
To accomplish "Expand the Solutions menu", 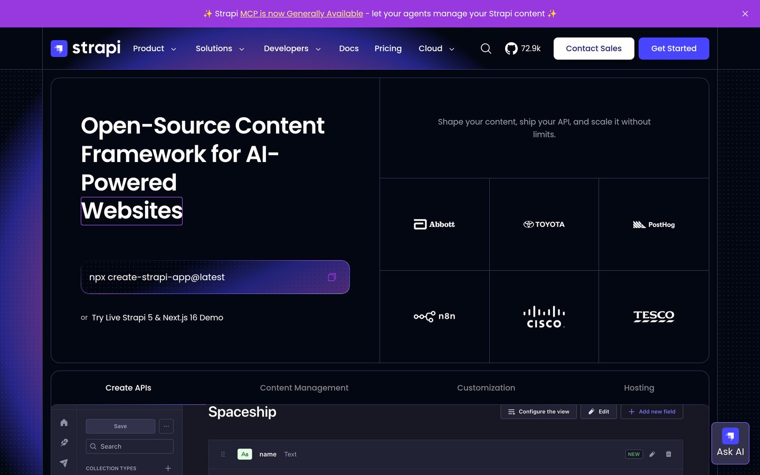I will click(220, 49).
